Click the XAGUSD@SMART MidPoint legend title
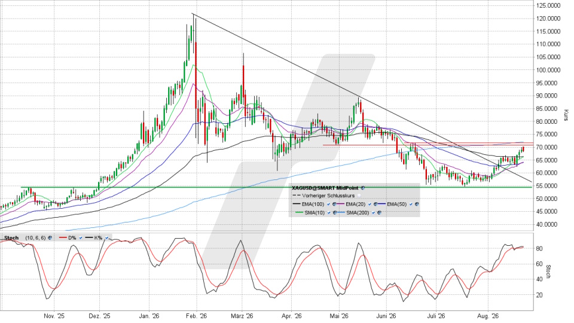574x323 pixels. click(x=325, y=188)
